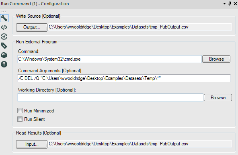Browse for the Command executable
This screenshot has height=155, width=238.
(x=216, y=59)
